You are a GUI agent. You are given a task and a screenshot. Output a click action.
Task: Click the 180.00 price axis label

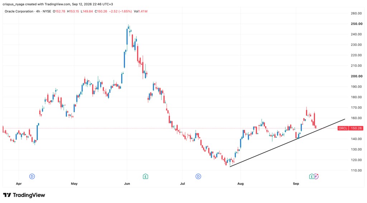356,97
